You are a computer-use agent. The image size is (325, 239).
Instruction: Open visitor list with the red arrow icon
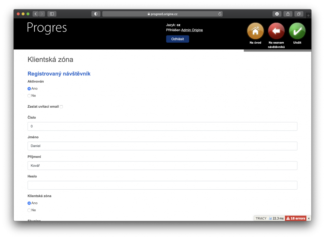point(276,30)
